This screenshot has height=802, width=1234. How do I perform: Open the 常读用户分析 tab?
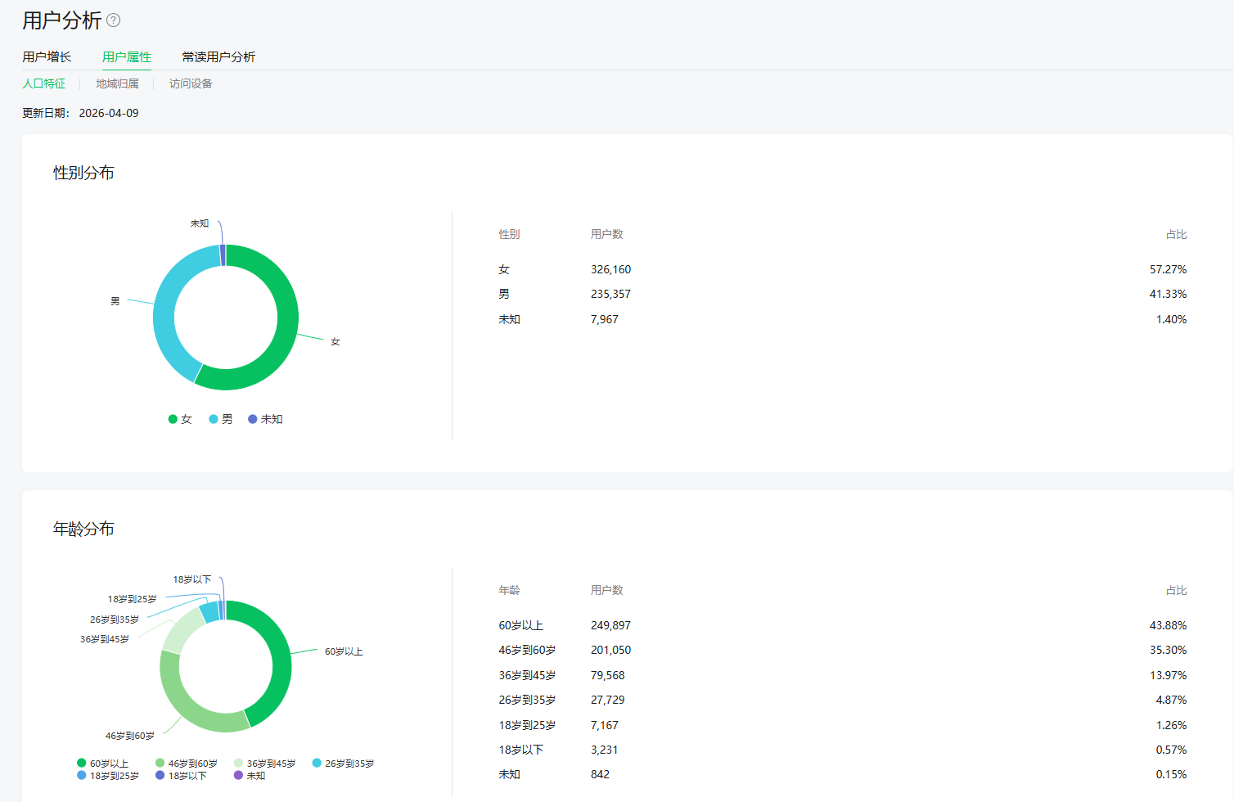[x=218, y=56]
